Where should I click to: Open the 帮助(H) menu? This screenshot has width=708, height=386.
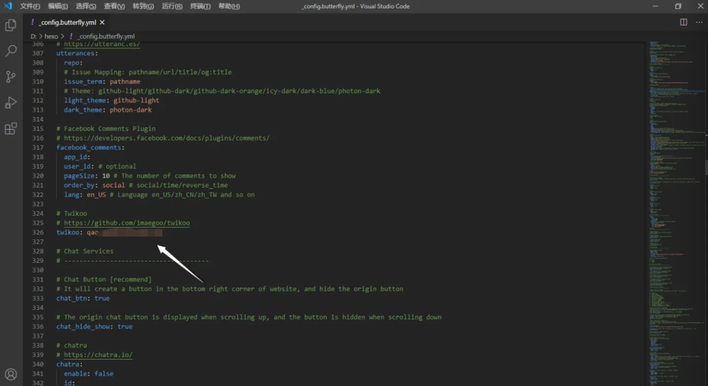coord(229,6)
